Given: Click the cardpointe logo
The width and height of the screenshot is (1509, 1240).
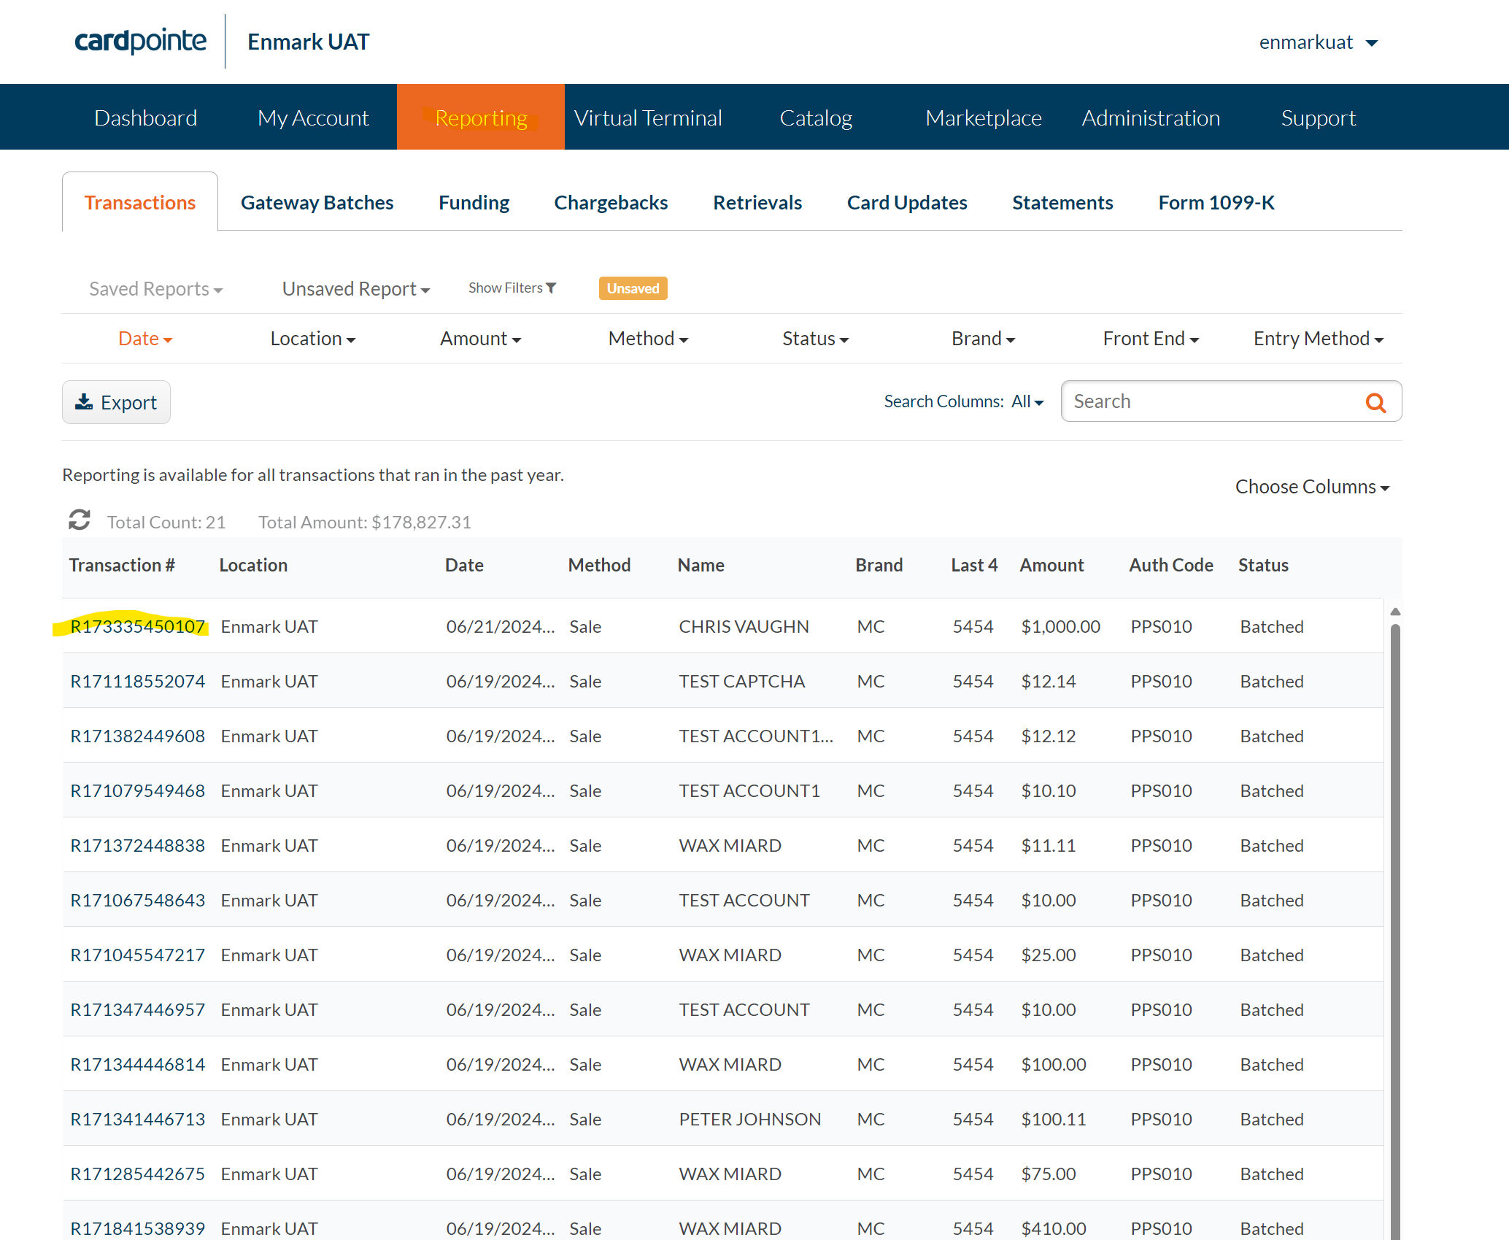Looking at the screenshot, I should (x=141, y=41).
